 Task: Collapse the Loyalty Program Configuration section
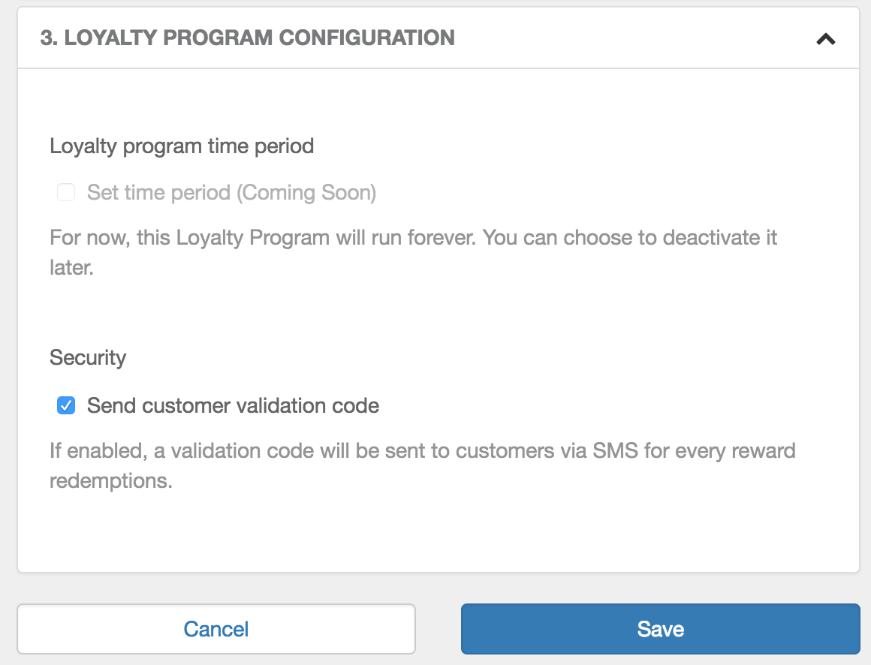tap(826, 38)
